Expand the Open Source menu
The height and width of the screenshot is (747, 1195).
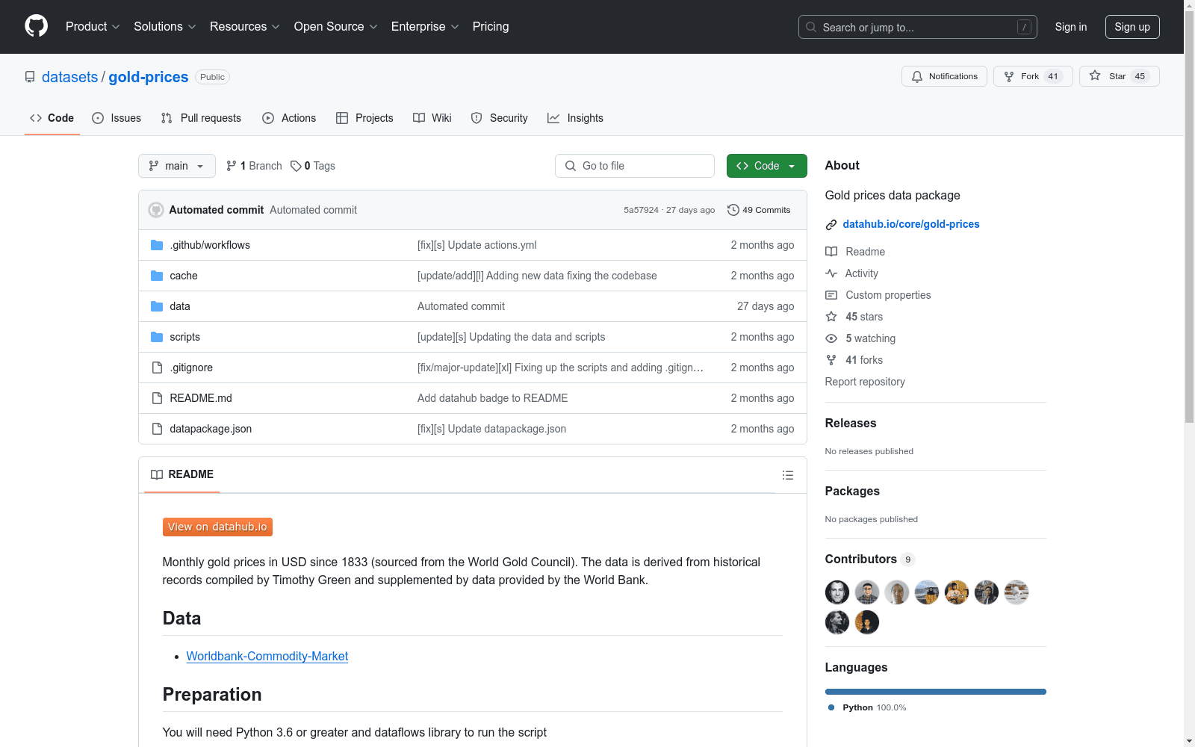[336, 26]
